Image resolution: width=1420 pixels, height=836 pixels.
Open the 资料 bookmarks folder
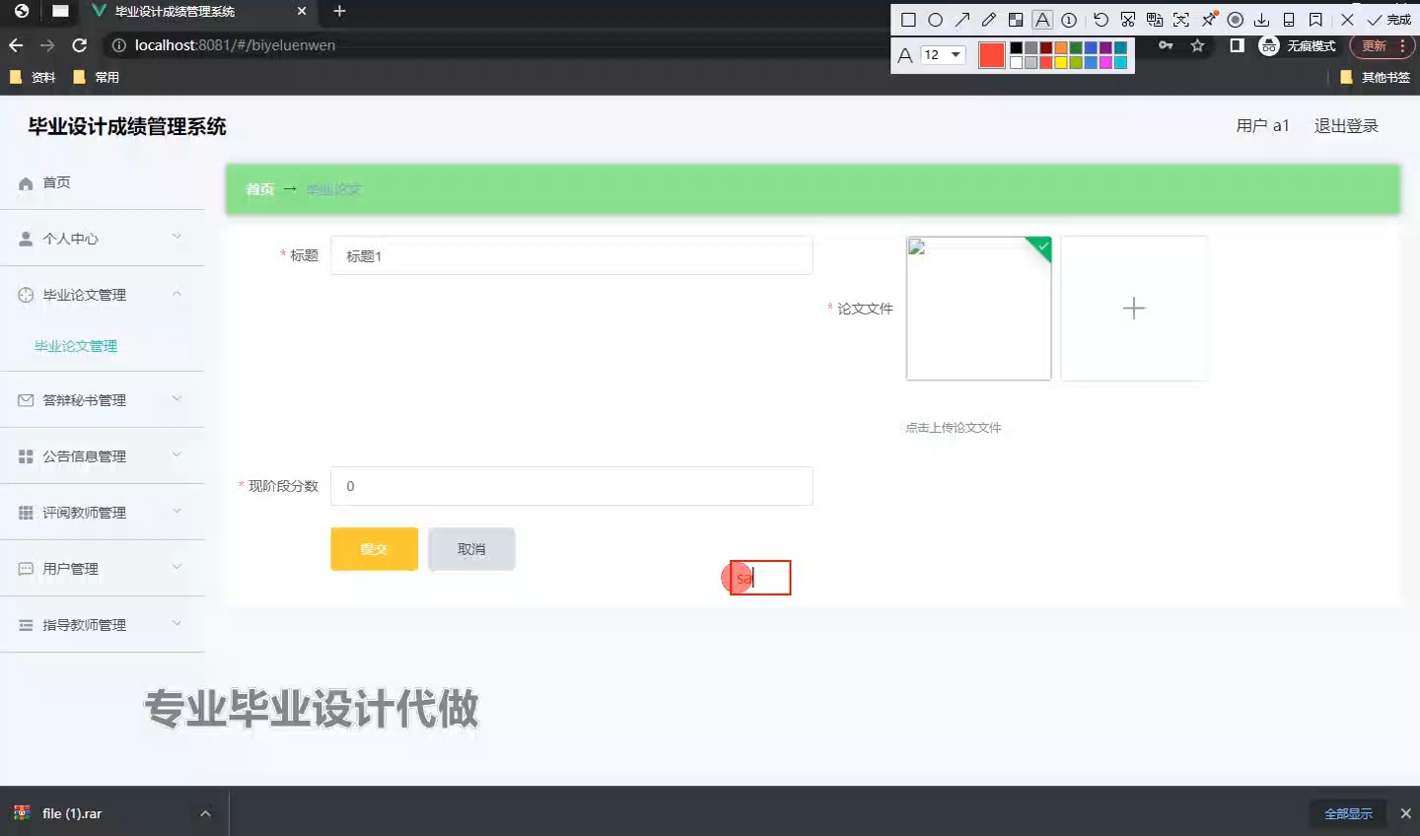coord(33,77)
